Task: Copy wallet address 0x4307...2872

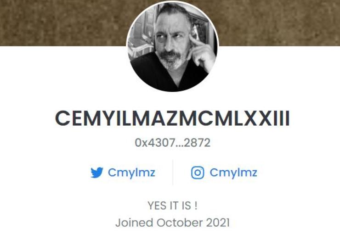Action: coord(173,143)
